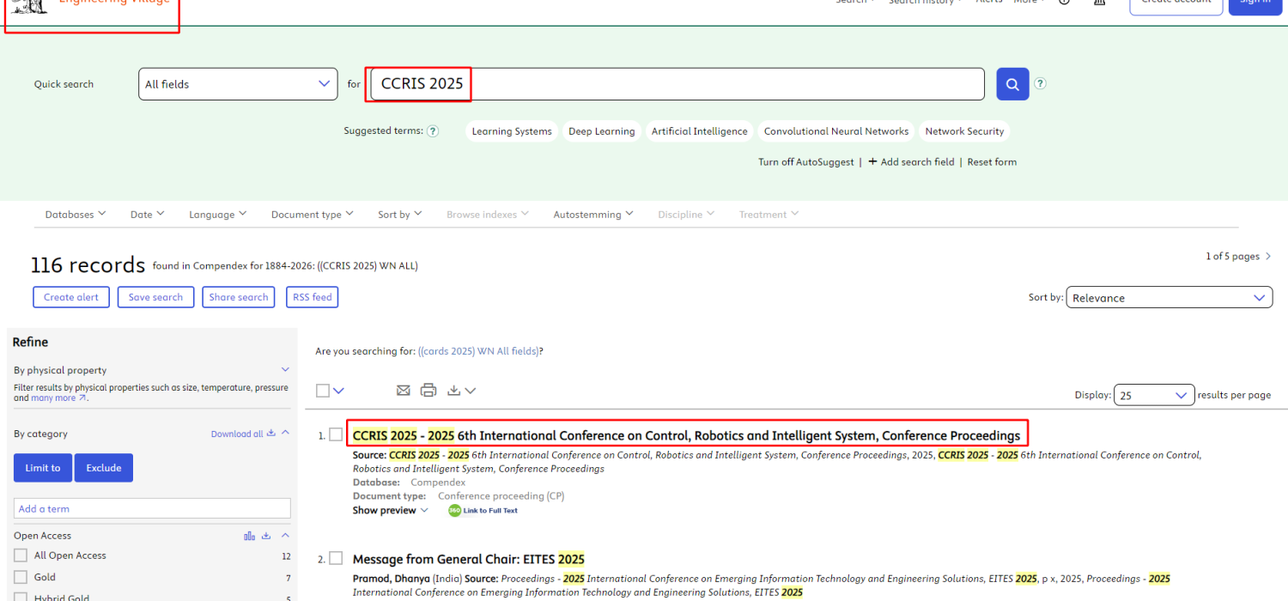Open the Date filter menu
Viewport: 1288px width, 601px height.
point(148,215)
